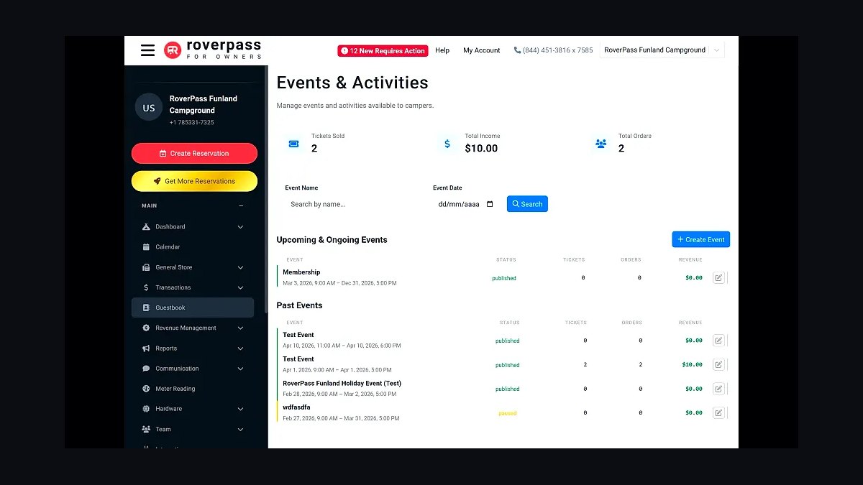Screen dimensions: 863x485
Task: Open Meter Reading in the sidebar
Action: tap(193, 389)
